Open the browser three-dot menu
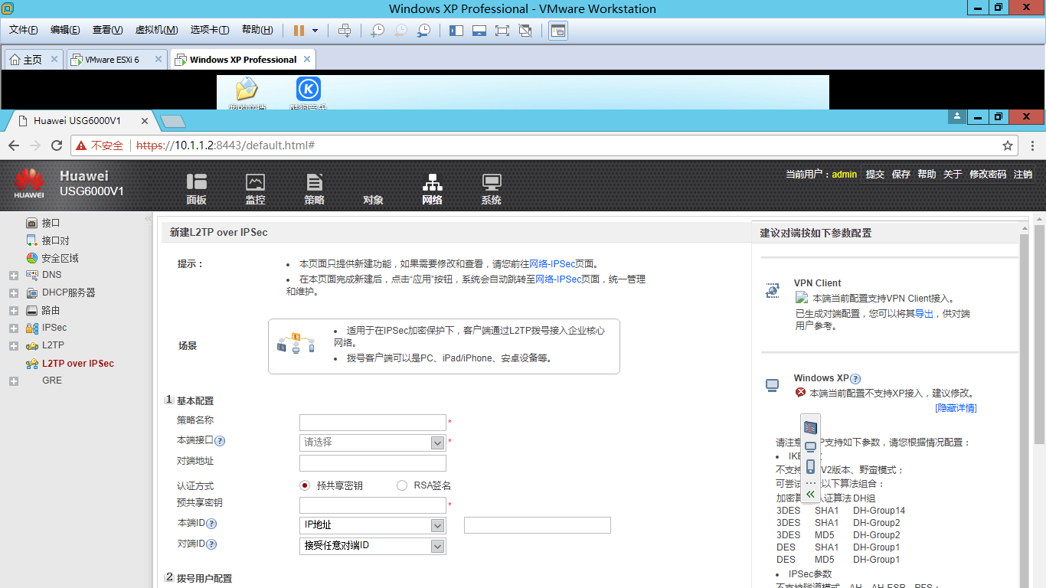 pos(1034,145)
